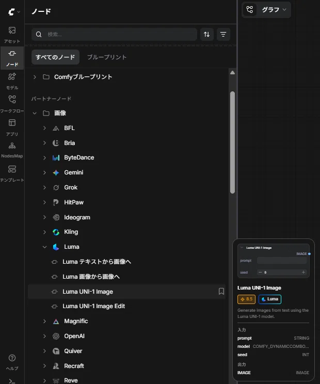Viewport: 320px width, 384px height.
Task: Click the 8.5 credits badge
Action: click(x=246, y=299)
